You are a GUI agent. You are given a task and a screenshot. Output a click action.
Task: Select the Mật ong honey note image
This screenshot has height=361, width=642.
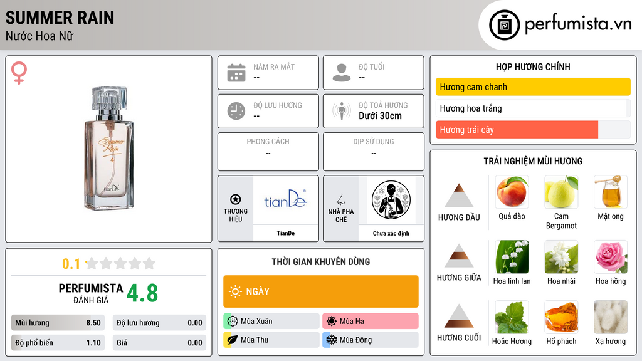tap(611, 192)
